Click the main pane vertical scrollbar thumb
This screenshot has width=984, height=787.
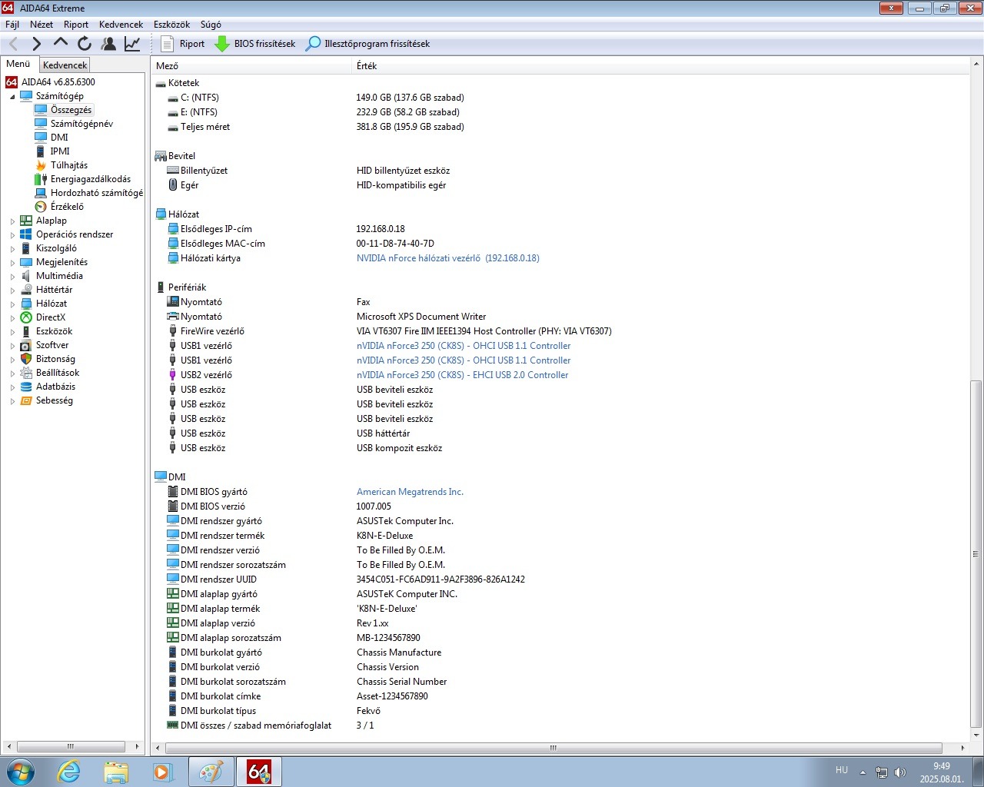[x=976, y=553]
